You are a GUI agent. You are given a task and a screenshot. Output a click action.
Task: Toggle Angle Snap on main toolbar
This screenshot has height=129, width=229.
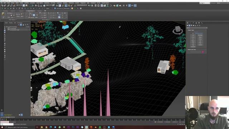[x=66, y=6]
